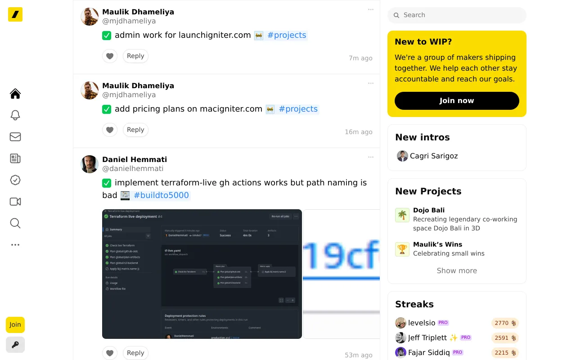Click the Join now button
Viewport: 576px width, 360px height.
[x=457, y=101]
